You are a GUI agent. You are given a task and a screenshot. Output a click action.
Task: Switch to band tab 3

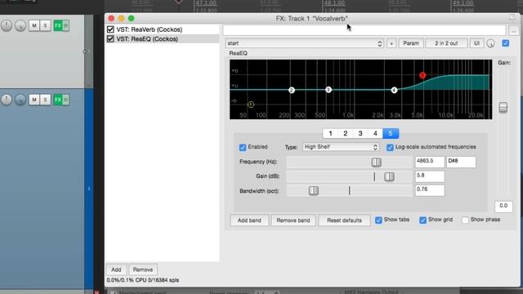[x=360, y=133]
